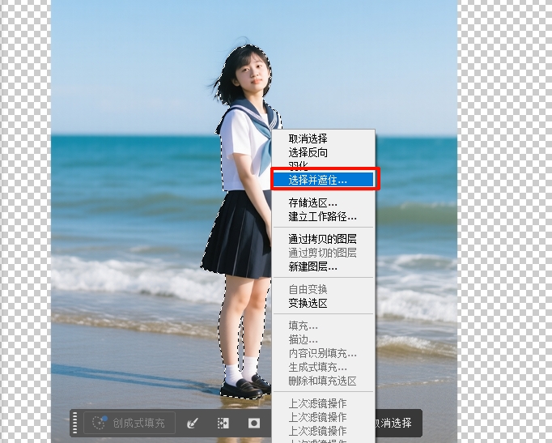
Task: Click the modify selection brush icon
Action: (x=192, y=423)
